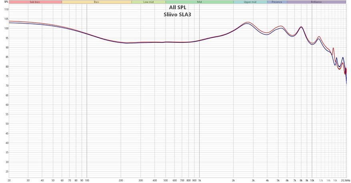Select the 65 SPL axis value
Screen dimensions: 351x183
click(7, 95)
